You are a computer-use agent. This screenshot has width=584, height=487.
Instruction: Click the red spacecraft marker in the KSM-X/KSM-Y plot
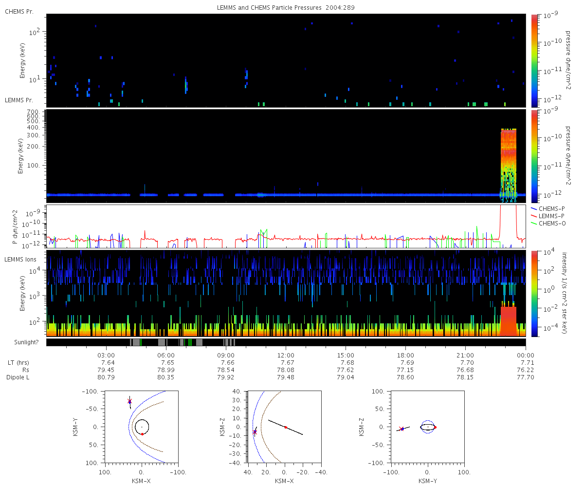(x=129, y=401)
